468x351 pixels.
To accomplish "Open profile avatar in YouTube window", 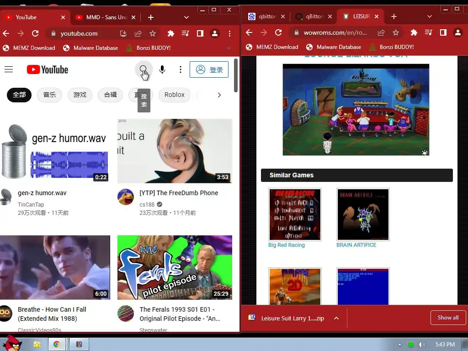I will pyautogui.click(x=215, y=33).
